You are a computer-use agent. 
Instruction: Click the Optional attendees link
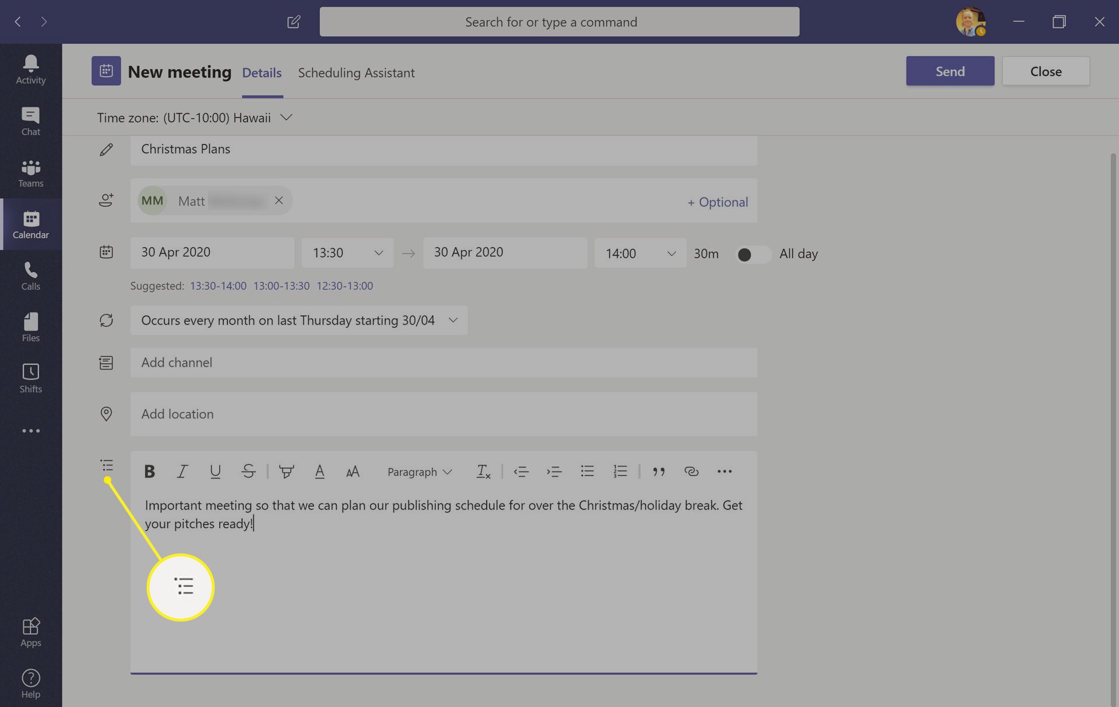(x=715, y=201)
